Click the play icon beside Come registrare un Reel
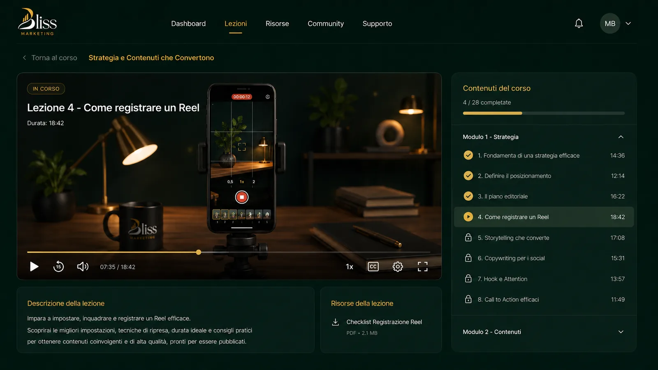This screenshot has height=370, width=658. click(468, 217)
